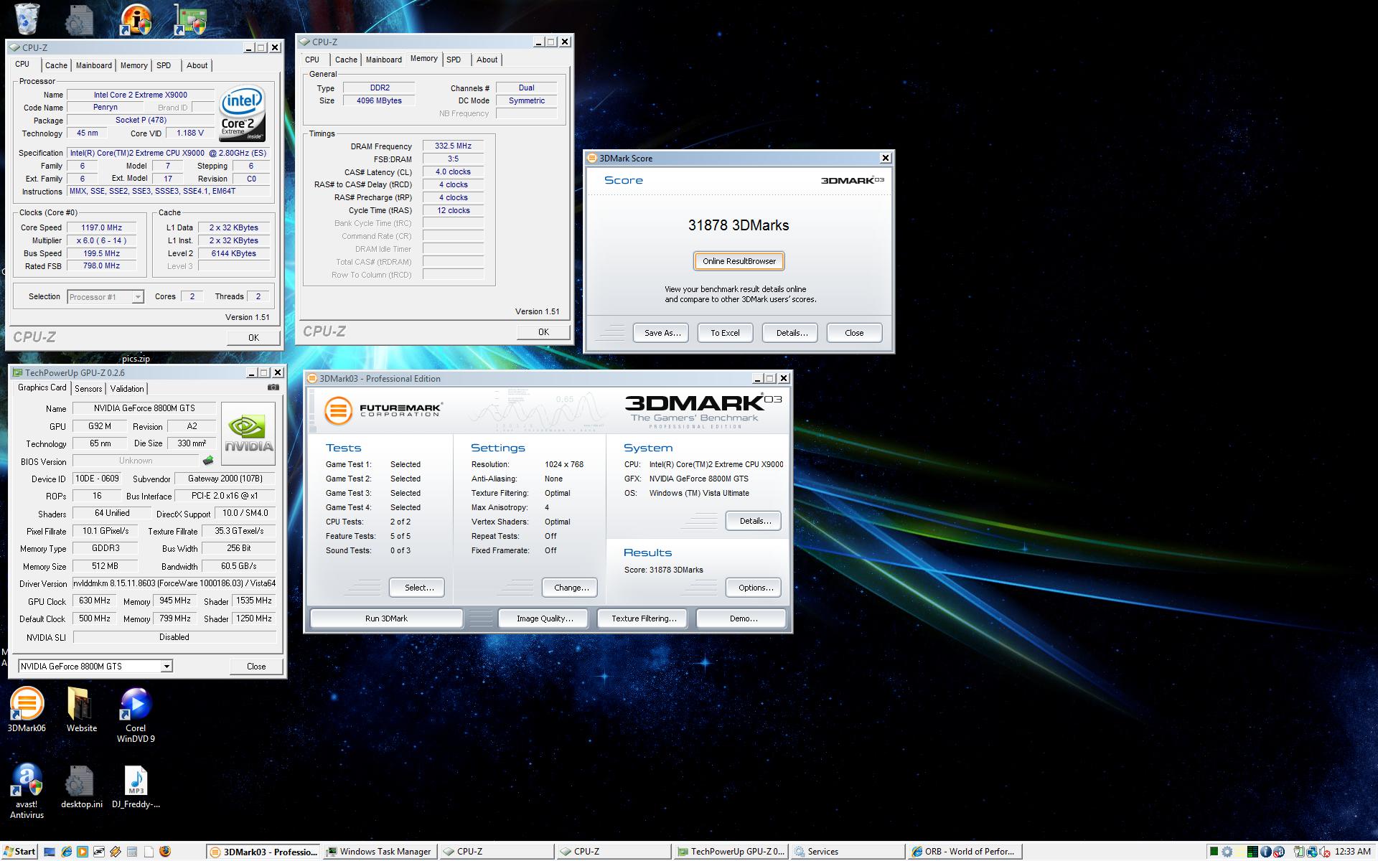The image size is (1378, 861).
Task: Select CPU tab in CPU-Z Memory window
Action: click(x=312, y=60)
